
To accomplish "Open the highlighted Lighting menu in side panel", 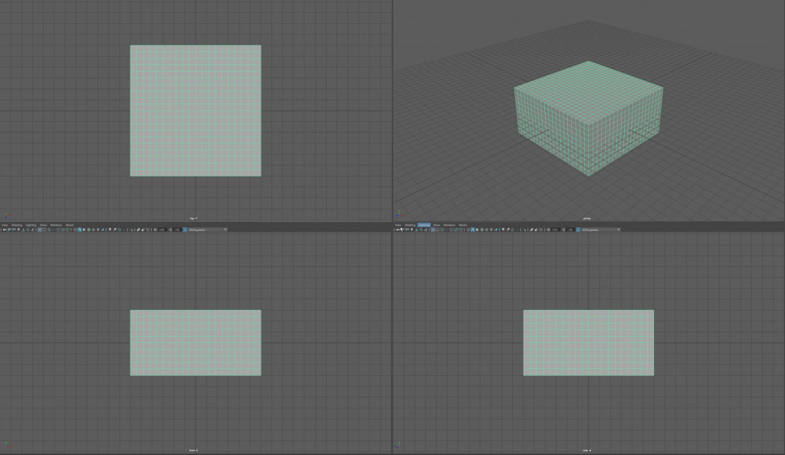I will click(x=424, y=225).
